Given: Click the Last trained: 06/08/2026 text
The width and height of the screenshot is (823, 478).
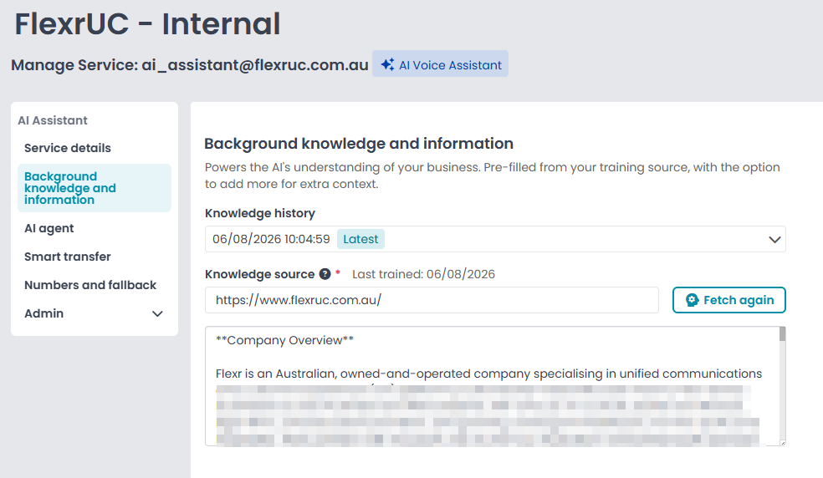Looking at the screenshot, I should 423,274.
